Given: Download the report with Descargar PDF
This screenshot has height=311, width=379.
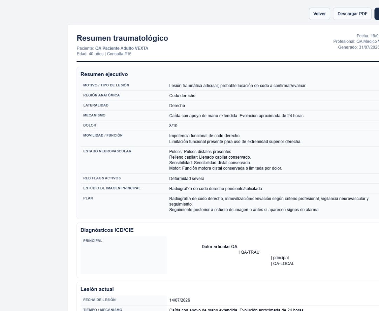Looking at the screenshot, I should [x=352, y=14].
